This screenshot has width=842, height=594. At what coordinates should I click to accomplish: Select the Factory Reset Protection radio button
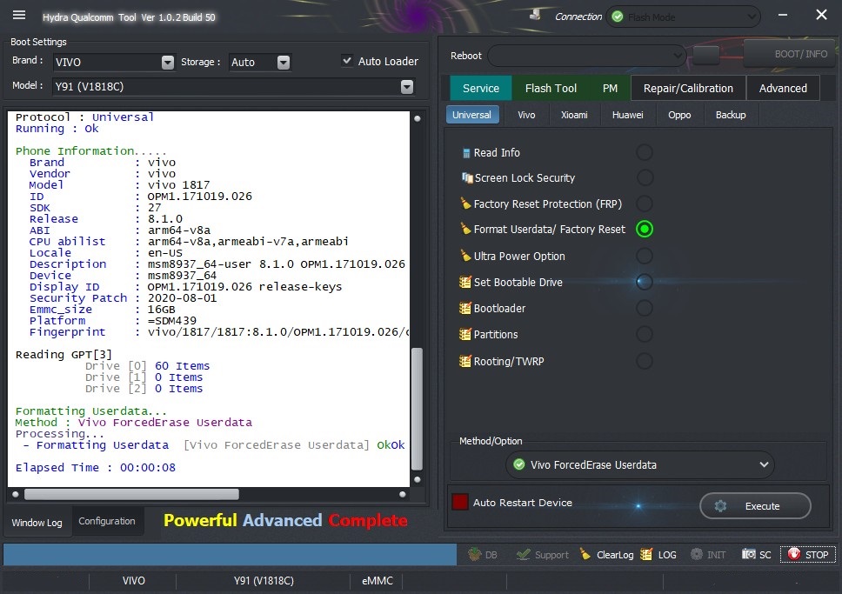click(x=645, y=204)
